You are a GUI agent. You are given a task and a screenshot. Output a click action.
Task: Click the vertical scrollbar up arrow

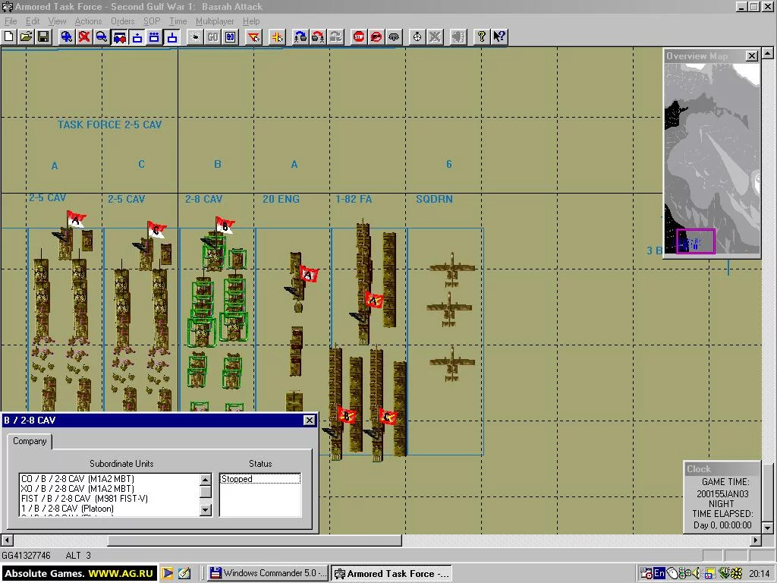pos(768,52)
